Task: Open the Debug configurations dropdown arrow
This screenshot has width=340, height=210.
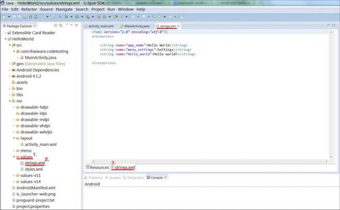Action: 72,17
